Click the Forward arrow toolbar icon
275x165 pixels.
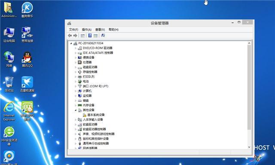pyautogui.click(x=75, y=36)
